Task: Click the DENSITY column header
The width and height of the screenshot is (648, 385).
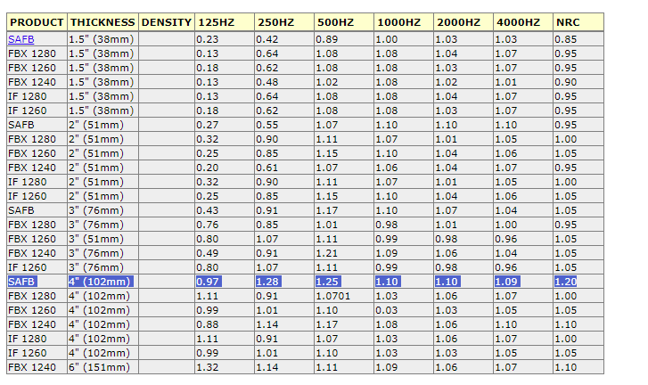Action: (x=167, y=22)
